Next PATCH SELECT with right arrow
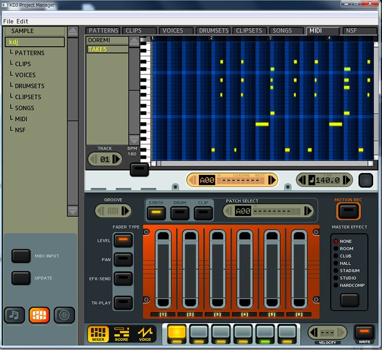The width and height of the screenshot is (382, 350). pos(308,211)
